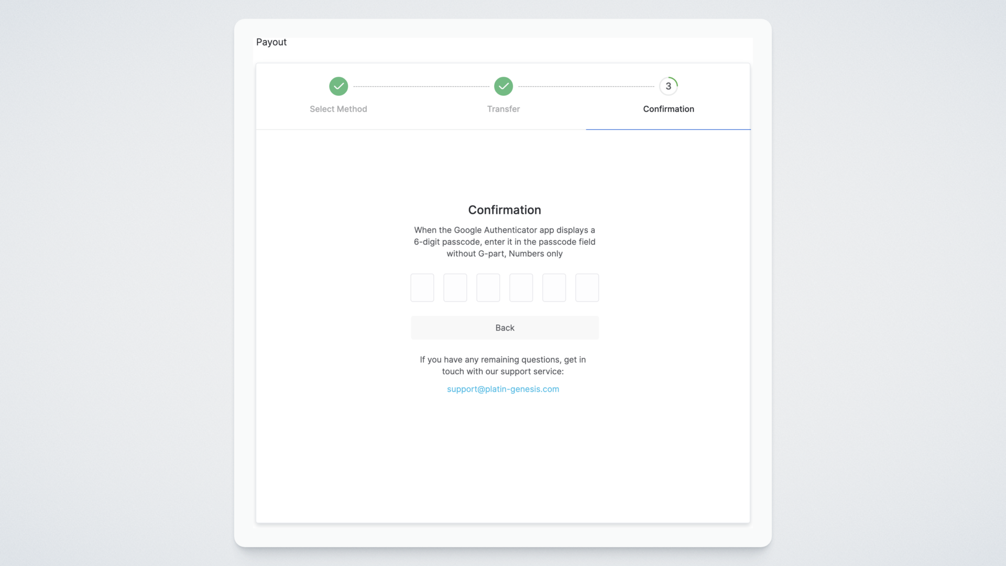Select the Confirmation step tab label
The width and height of the screenshot is (1006, 566).
click(x=669, y=109)
